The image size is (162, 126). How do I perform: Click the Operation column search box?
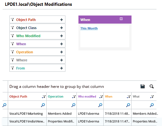coord(62,105)
